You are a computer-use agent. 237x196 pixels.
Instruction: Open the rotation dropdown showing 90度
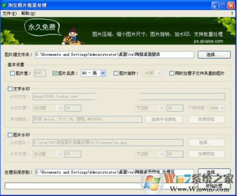[x=152, y=73]
